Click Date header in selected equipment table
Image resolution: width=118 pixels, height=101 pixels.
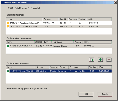(x=105, y=67)
